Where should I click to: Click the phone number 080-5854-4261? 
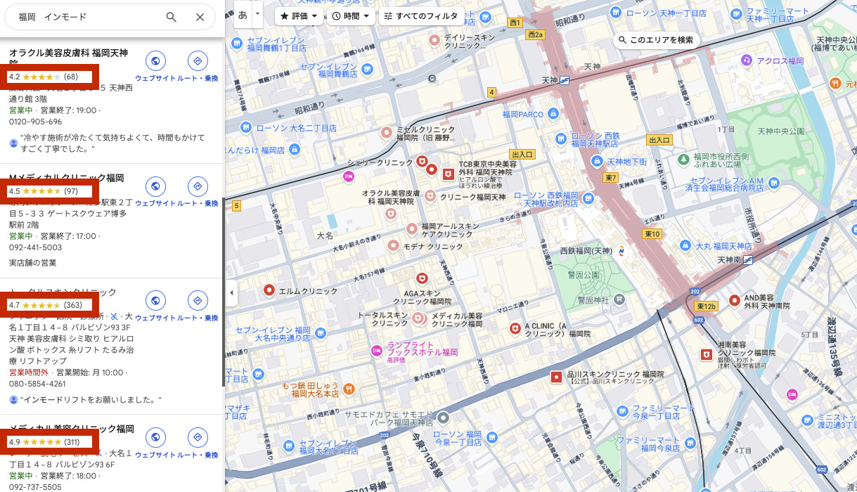[x=37, y=384]
